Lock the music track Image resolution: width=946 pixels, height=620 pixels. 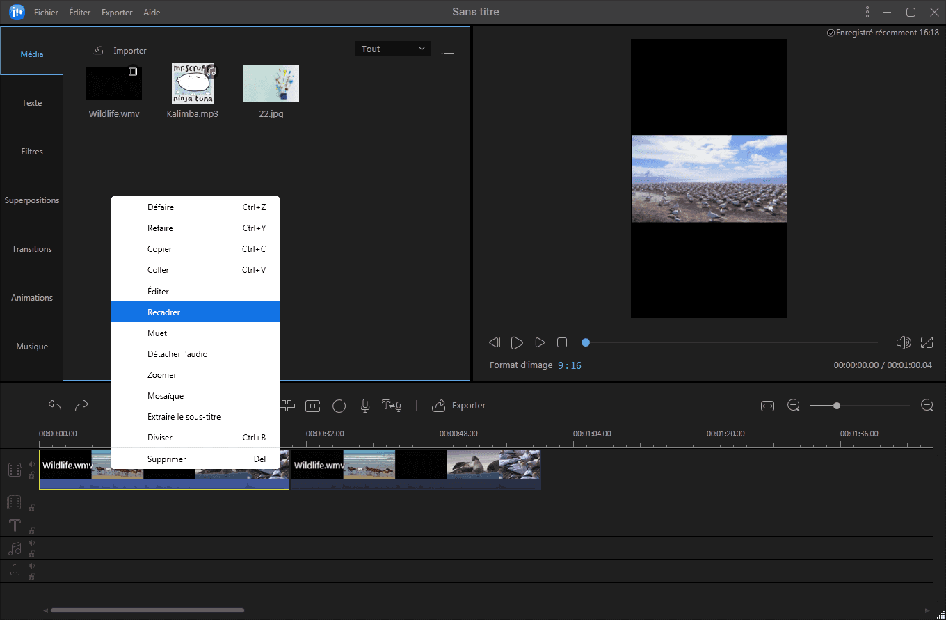(31, 555)
